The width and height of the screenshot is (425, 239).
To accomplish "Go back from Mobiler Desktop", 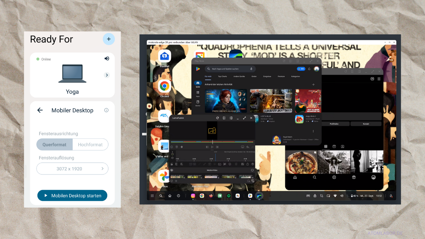I will [x=40, y=110].
